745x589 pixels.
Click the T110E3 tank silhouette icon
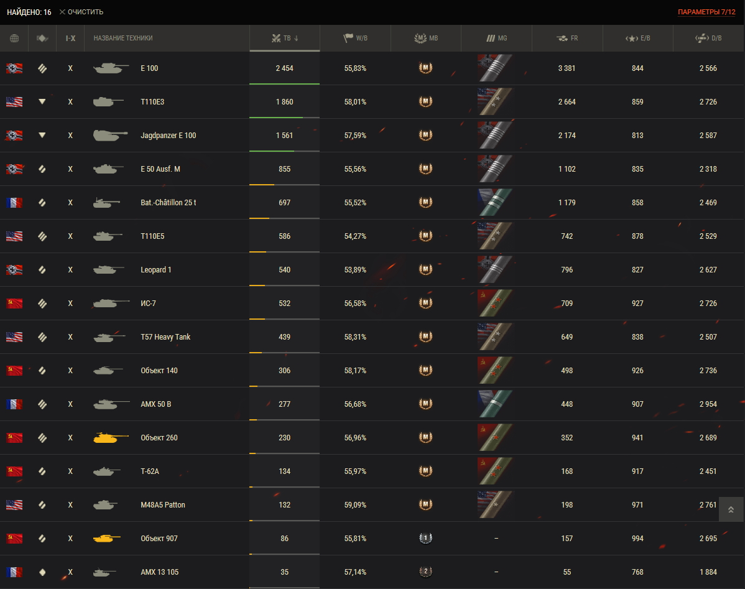(x=108, y=102)
